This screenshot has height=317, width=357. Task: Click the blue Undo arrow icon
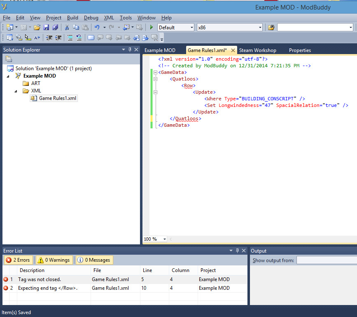pos(97,27)
